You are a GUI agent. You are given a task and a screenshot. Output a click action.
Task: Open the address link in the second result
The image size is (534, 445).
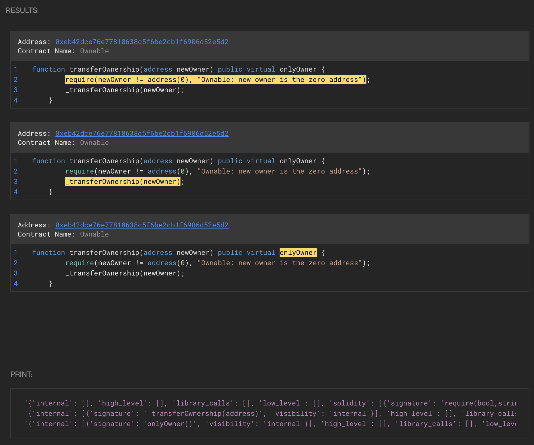(142, 133)
